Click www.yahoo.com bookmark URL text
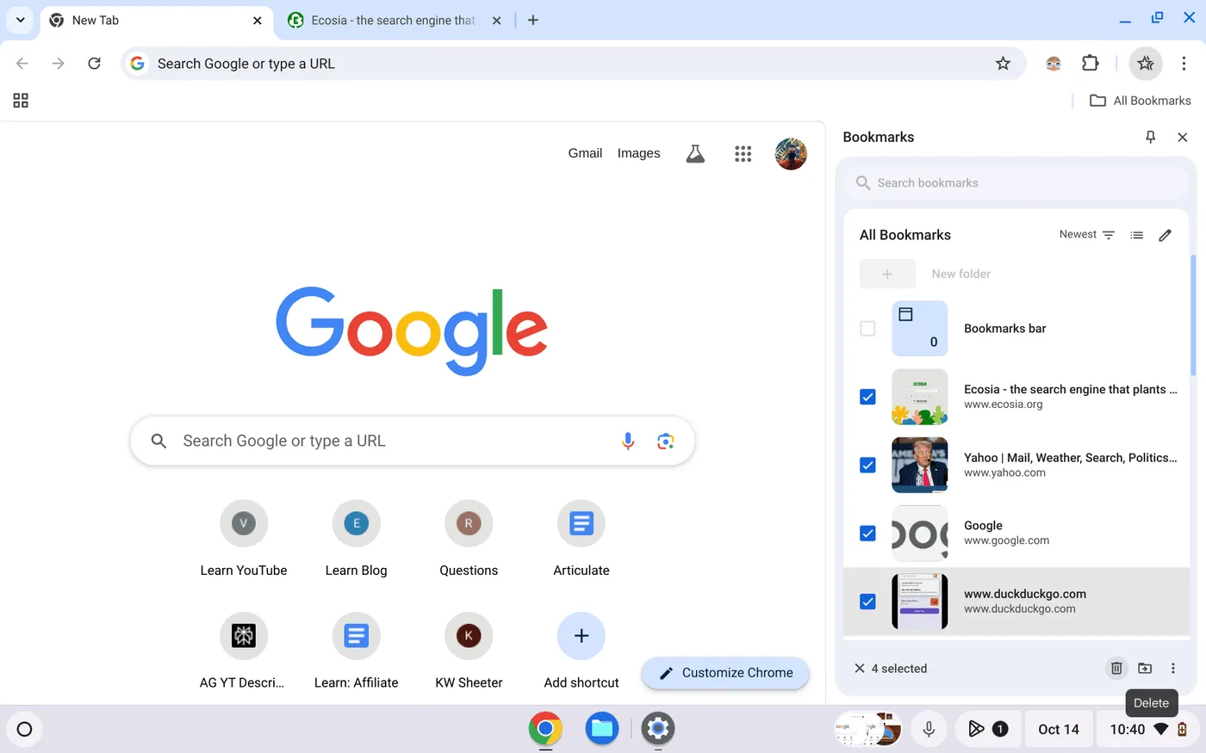The height and width of the screenshot is (753, 1206). pos(1004,472)
